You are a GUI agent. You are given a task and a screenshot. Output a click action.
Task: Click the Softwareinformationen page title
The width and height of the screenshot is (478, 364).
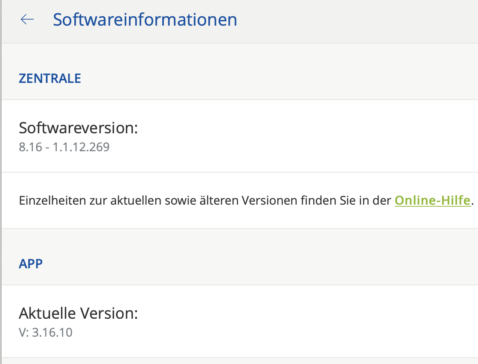[145, 20]
